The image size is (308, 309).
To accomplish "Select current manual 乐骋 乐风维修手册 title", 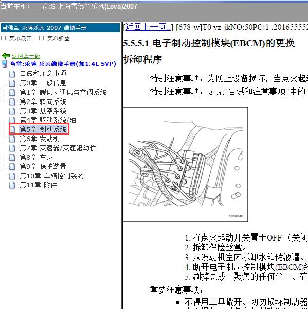I will pyautogui.click(x=63, y=64).
